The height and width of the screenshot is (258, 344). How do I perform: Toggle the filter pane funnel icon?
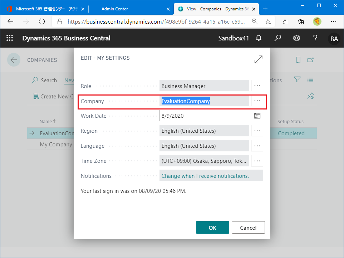[297, 79]
